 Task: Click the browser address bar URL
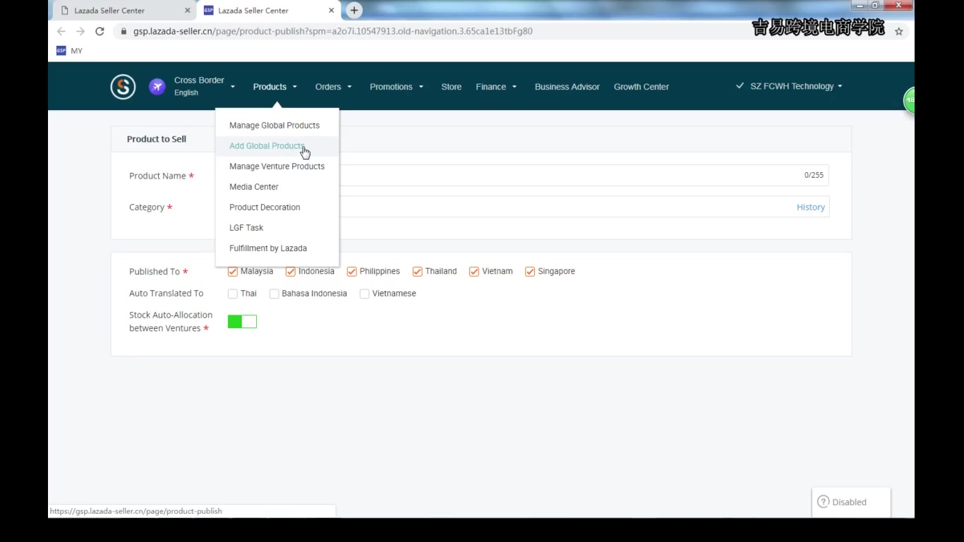[x=332, y=31]
